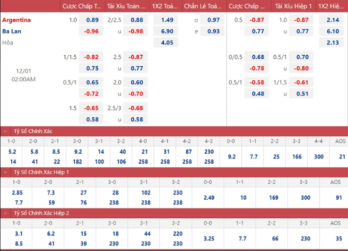Collapse the Tỷ Số Chính Xác Hiệp 1 section

click(5, 172)
